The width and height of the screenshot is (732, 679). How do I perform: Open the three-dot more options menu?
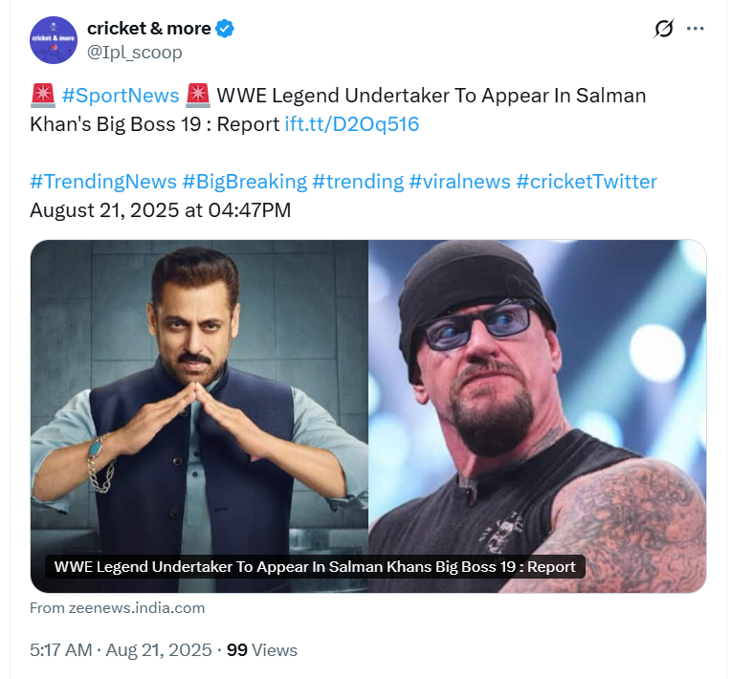[x=696, y=30]
